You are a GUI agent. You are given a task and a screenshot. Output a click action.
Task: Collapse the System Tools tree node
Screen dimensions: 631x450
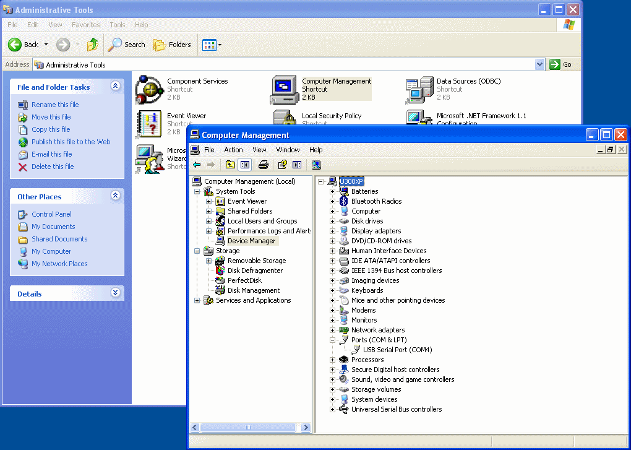pyautogui.click(x=197, y=192)
